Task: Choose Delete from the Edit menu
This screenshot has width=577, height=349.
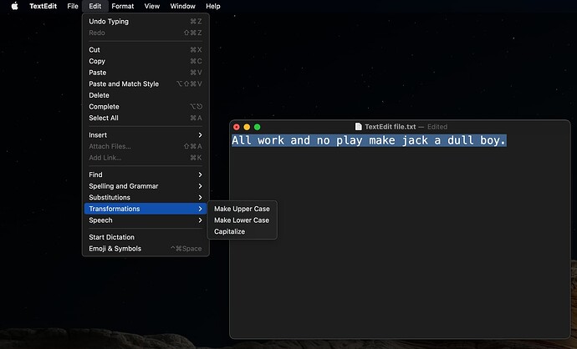Action: click(146, 95)
